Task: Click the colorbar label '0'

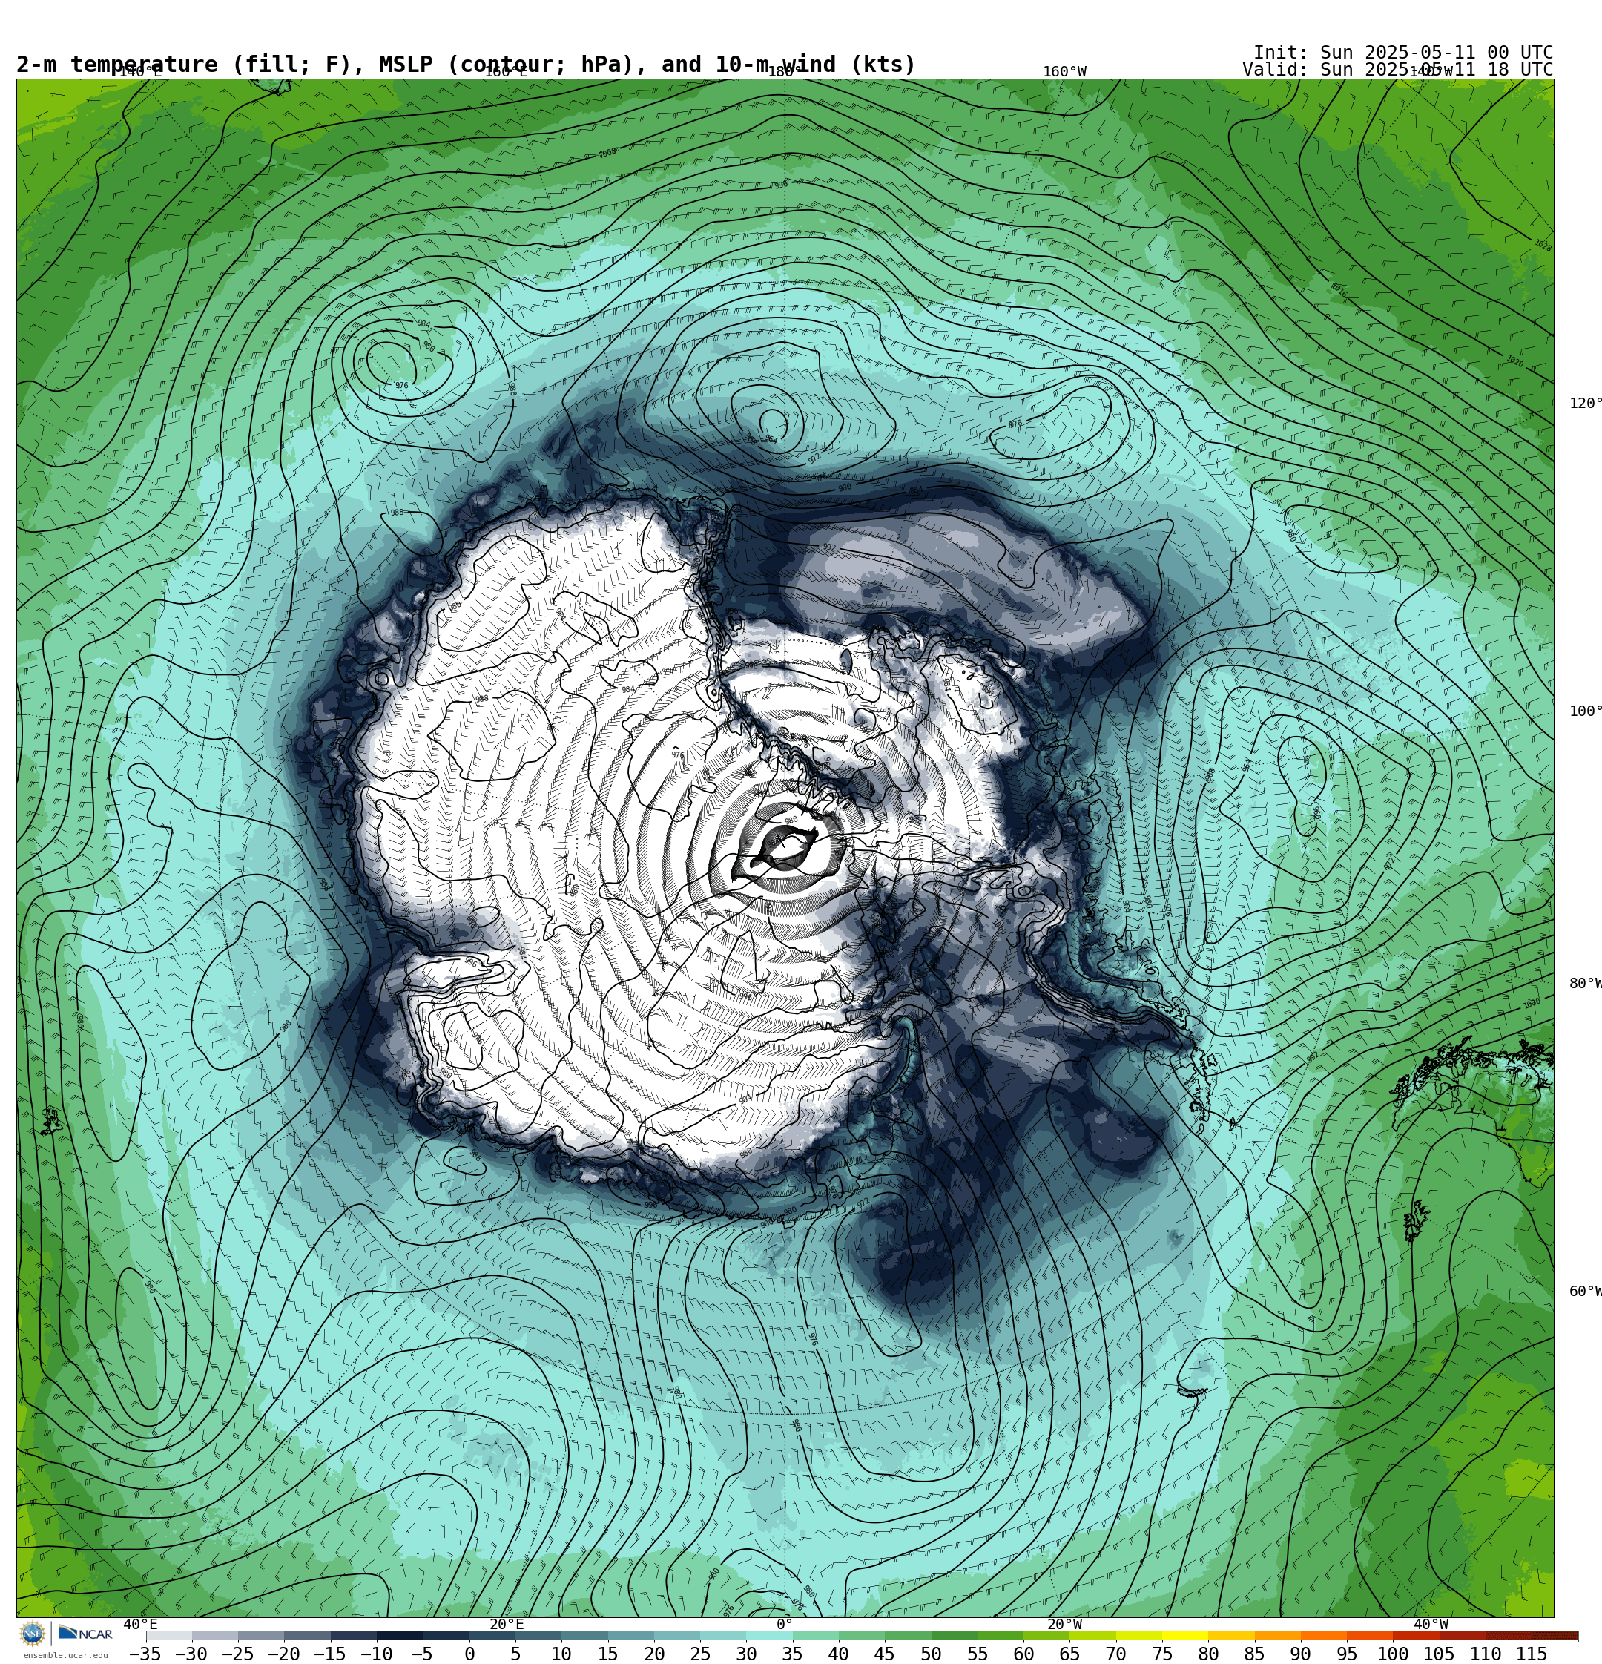Action: [469, 1654]
